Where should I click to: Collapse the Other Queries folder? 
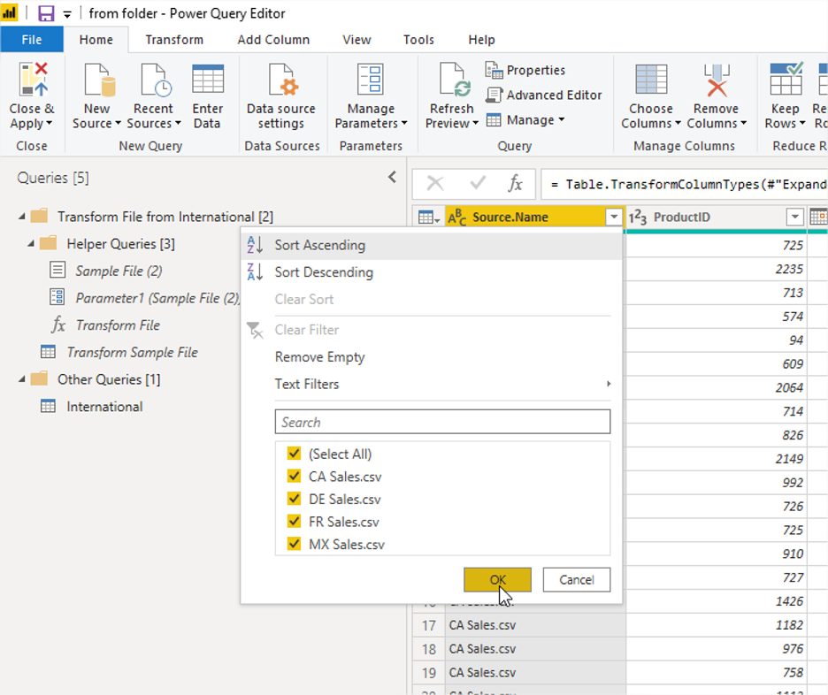[x=21, y=379]
